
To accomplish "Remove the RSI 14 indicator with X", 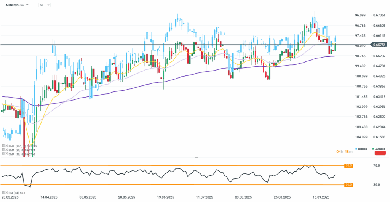I will (x=6, y=193).
